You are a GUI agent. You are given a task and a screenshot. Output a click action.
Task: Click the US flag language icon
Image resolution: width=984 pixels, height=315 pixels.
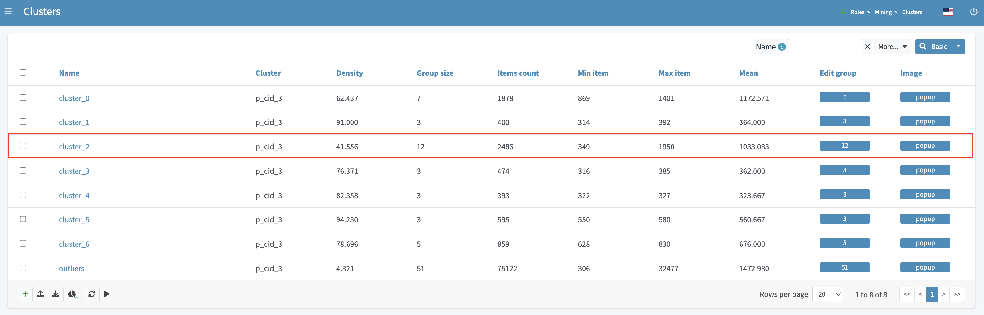(948, 12)
